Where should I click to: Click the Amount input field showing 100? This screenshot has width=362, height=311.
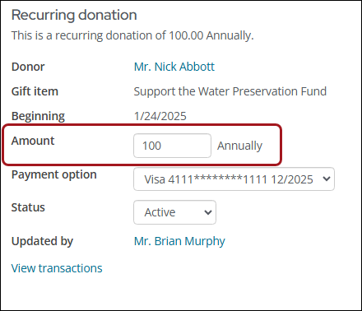172,146
